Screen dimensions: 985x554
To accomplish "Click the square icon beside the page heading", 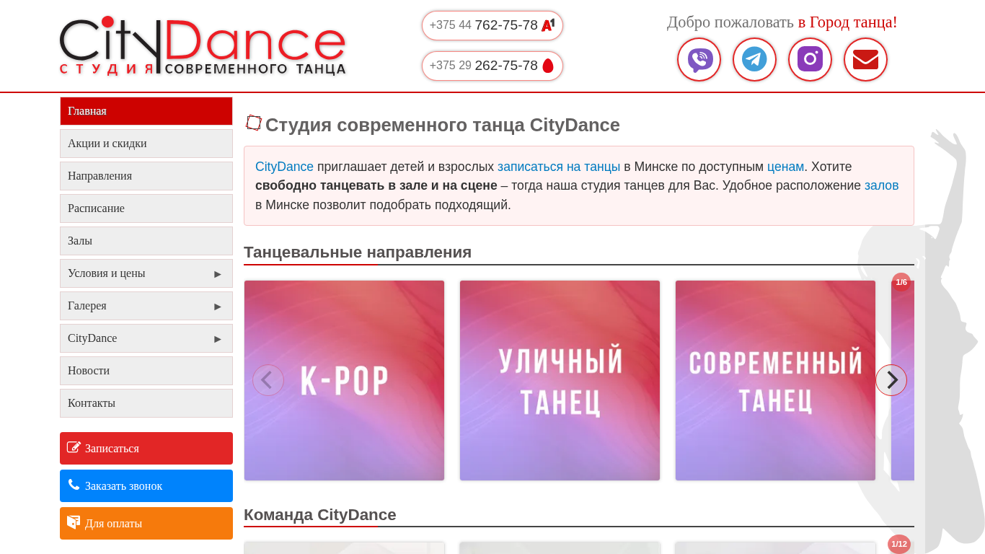I will [x=254, y=123].
